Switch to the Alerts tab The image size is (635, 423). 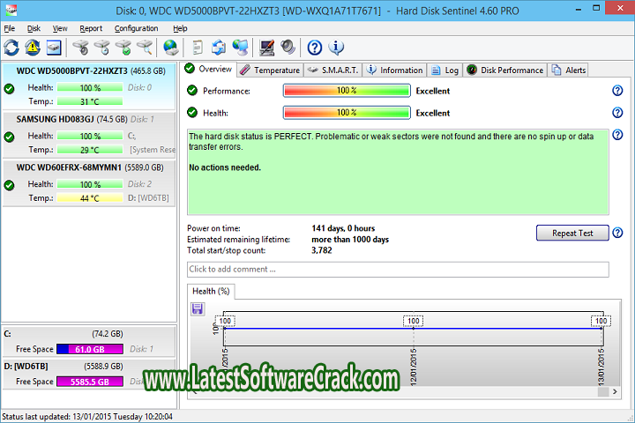tap(569, 70)
